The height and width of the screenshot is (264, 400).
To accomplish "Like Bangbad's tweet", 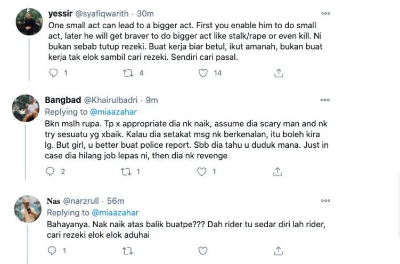I will point(202,172).
